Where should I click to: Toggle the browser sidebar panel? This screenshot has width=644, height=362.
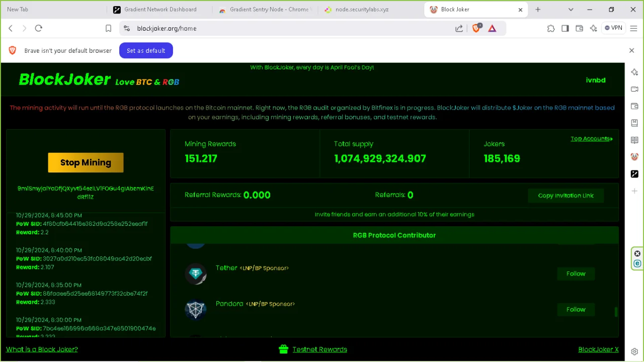click(x=565, y=29)
